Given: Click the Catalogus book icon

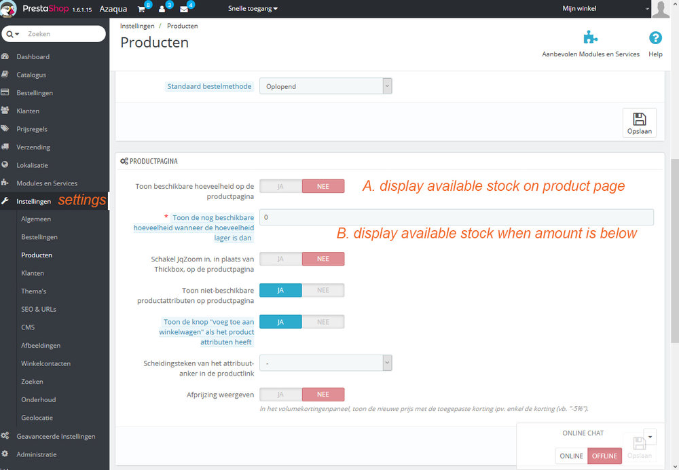Looking at the screenshot, I should 5,75.
